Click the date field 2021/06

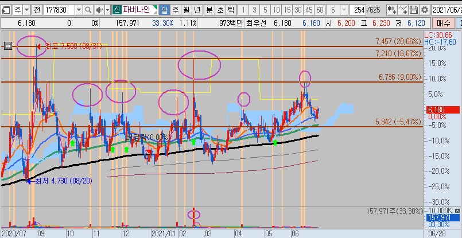pos(447,10)
